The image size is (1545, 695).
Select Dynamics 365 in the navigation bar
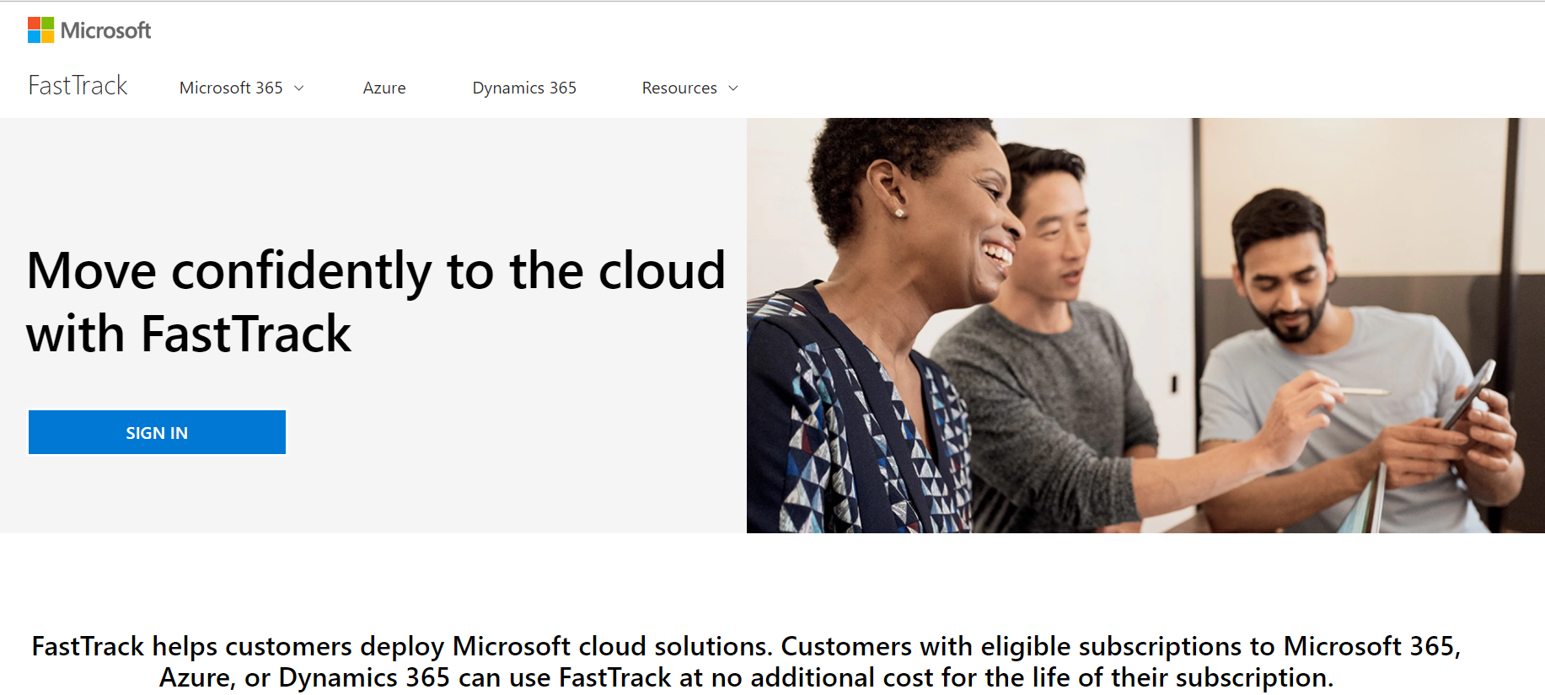tap(524, 88)
